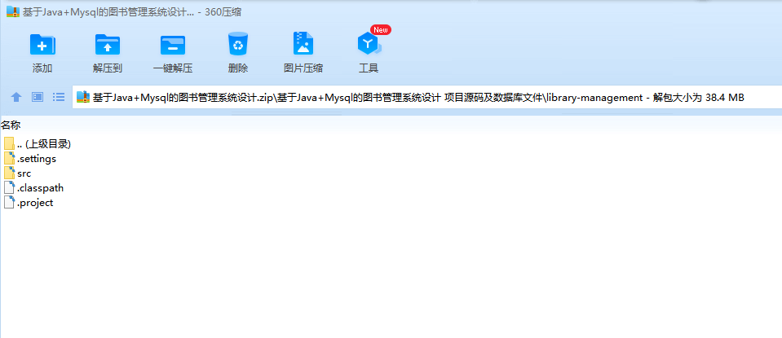This screenshot has height=338, width=782.
Task: Click the 解压到 (Extract to) icon
Action: click(x=107, y=45)
